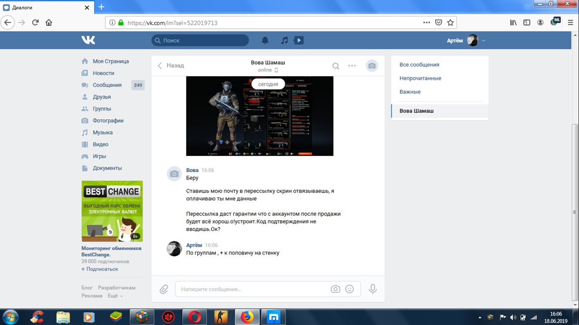Image resolution: width=579 pixels, height=325 pixels.
Task: Record a voice message with microphone icon
Action: 373,289
